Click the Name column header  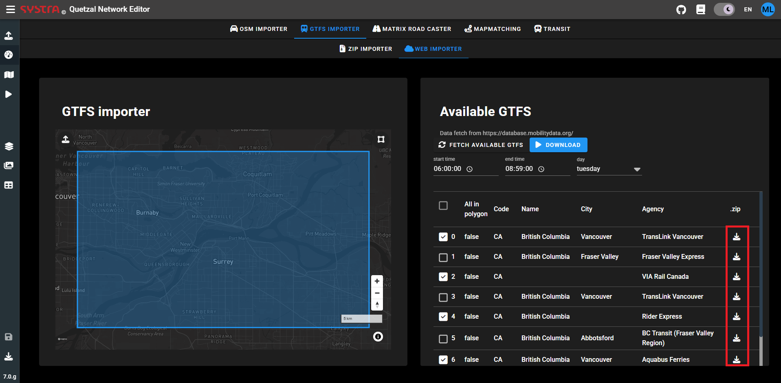pyautogui.click(x=530, y=209)
